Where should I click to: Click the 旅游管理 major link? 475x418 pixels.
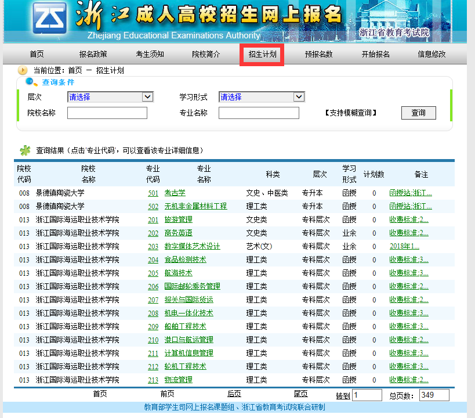178,220
